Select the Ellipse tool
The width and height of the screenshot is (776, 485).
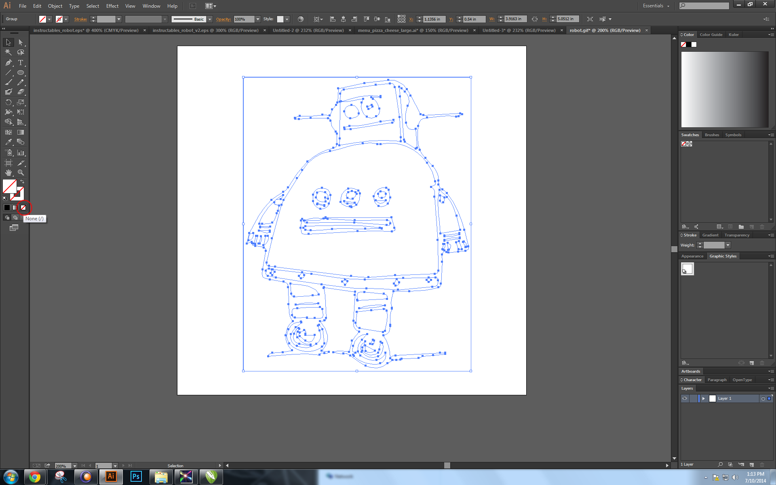click(x=21, y=73)
